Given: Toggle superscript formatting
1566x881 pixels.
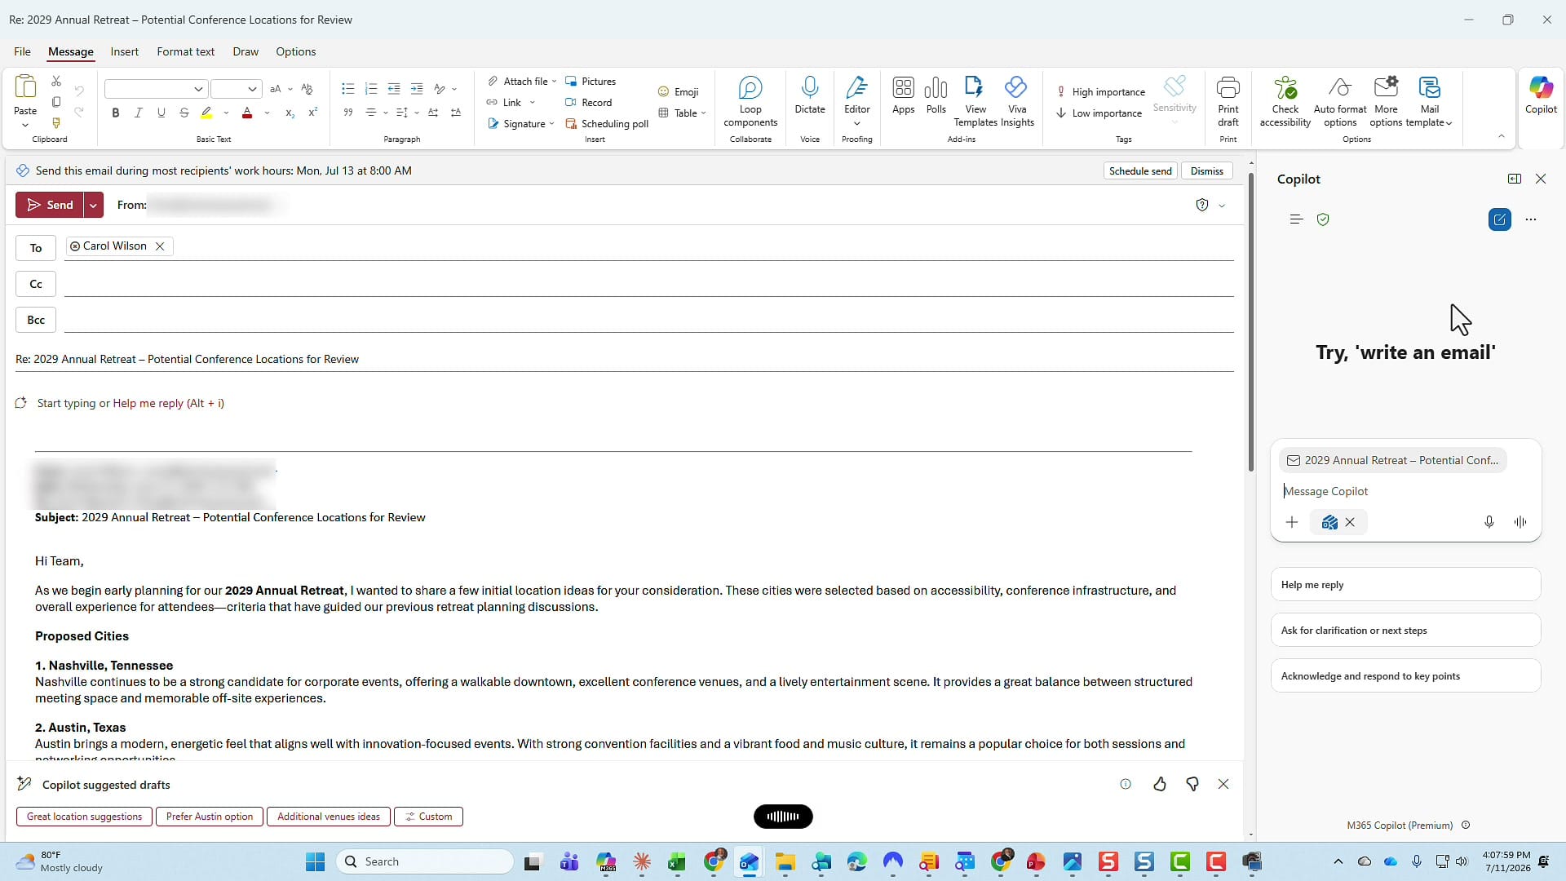Looking at the screenshot, I should (x=312, y=113).
